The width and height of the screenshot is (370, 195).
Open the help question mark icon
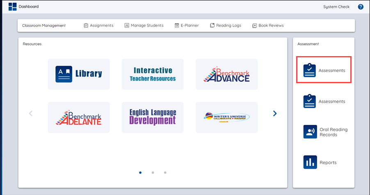click(x=361, y=7)
